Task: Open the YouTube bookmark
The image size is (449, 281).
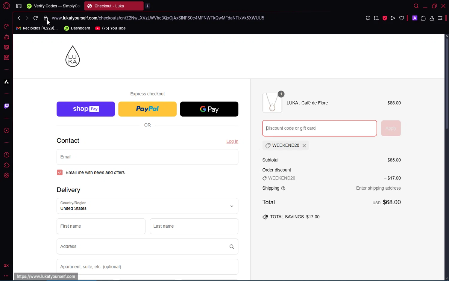Action: click(110, 28)
